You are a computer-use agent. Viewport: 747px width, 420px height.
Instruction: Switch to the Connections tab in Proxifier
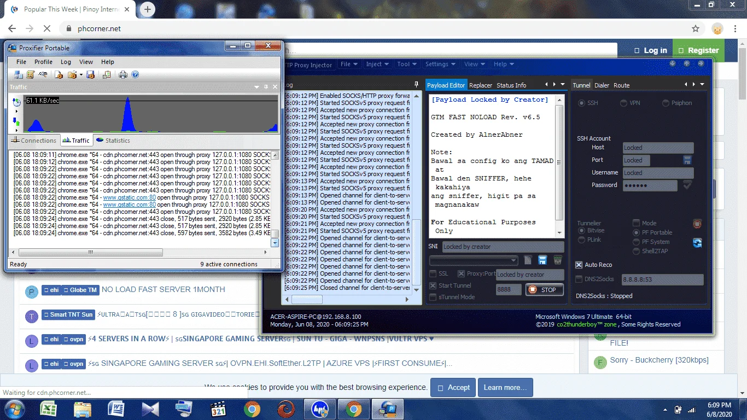click(34, 141)
